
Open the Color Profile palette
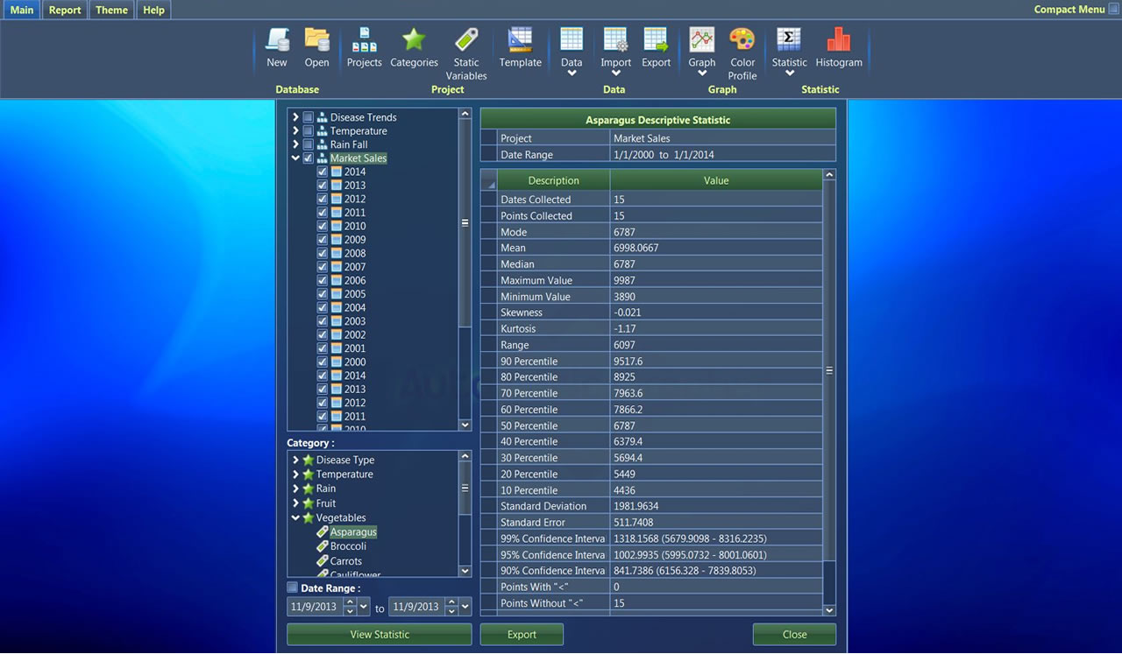pos(742,39)
